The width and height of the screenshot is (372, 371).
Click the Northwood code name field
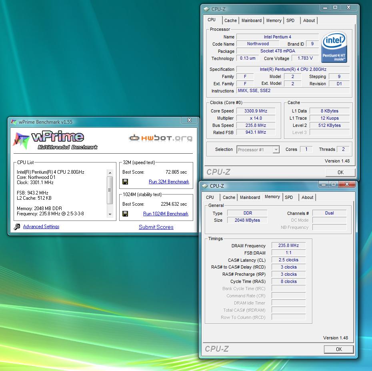pyautogui.click(x=258, y=44)
